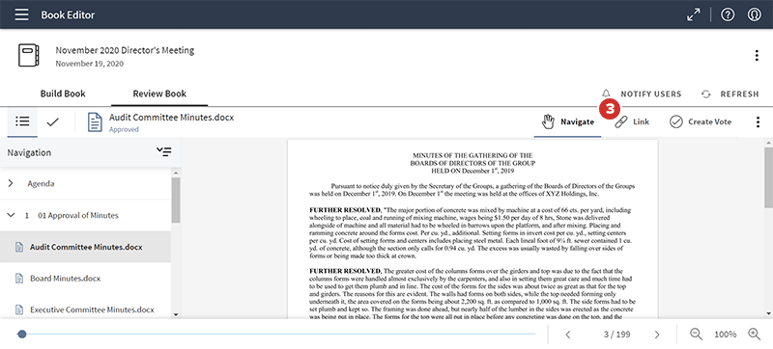
Task: Open the user profile icon
Action: [755, 15]
